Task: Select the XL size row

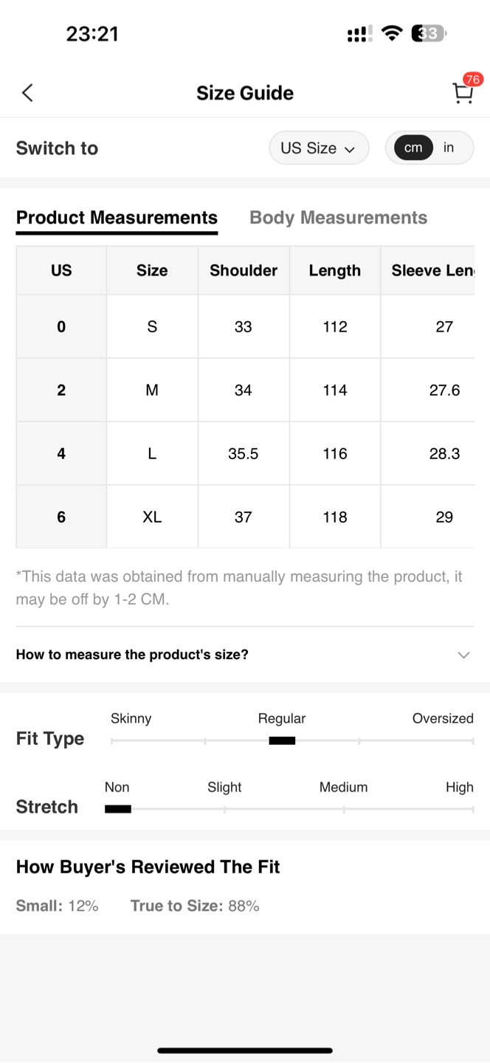Action: point(245,517)
